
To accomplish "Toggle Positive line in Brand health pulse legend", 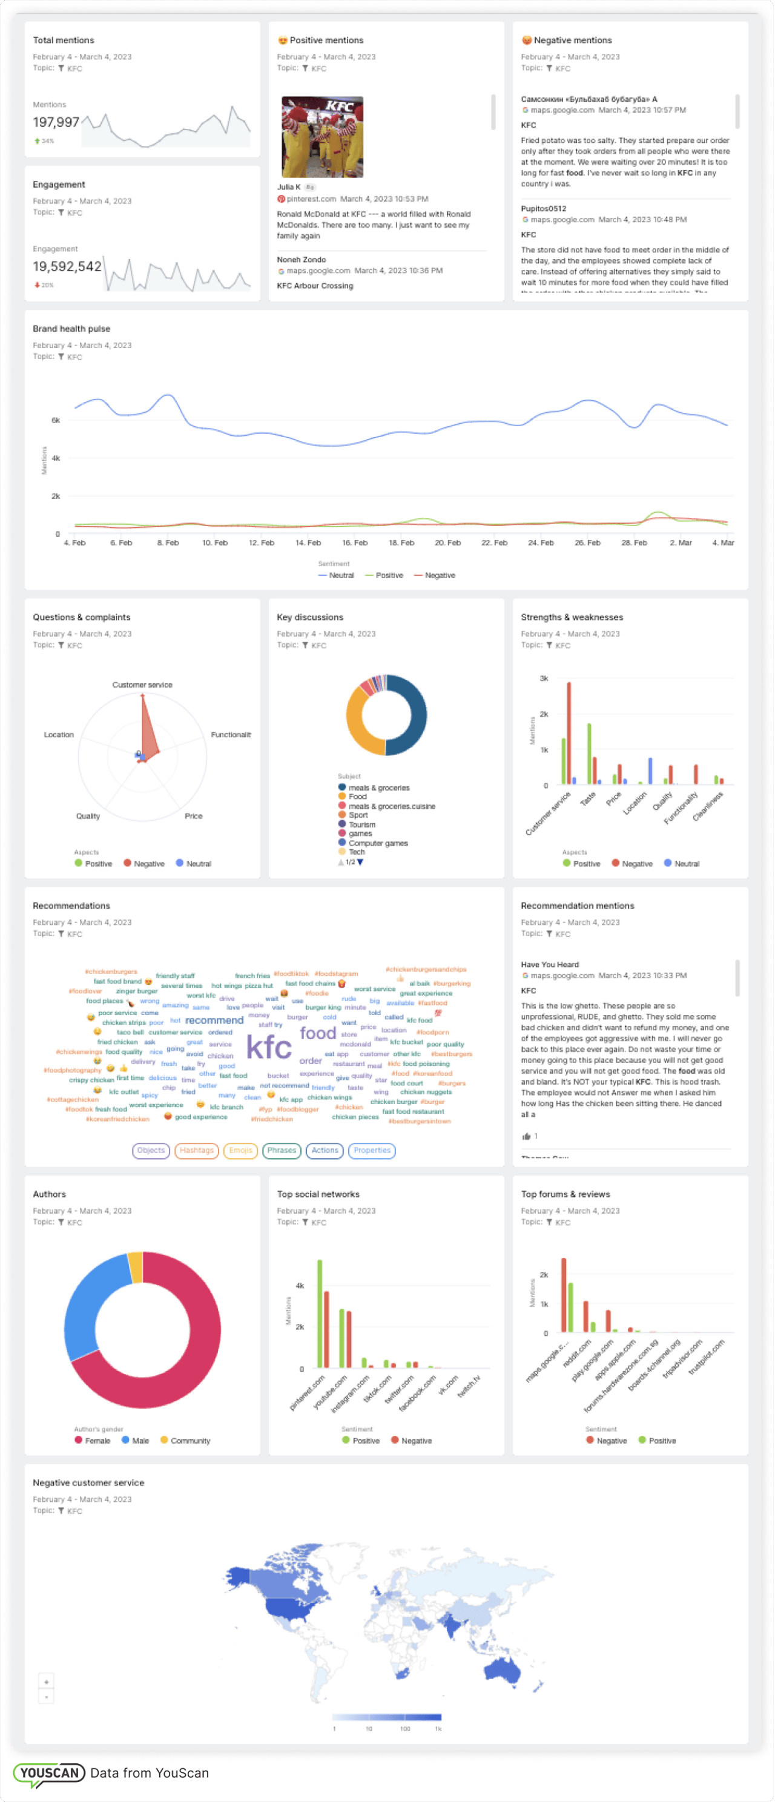I will [x=384, y=576].
